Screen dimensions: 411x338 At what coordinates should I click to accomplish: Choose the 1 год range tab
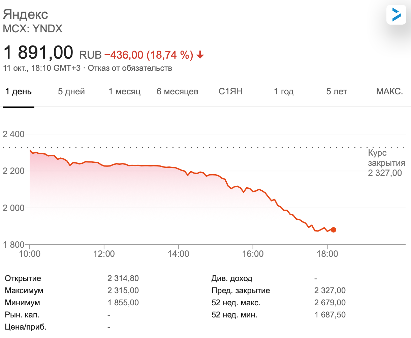pos(284,92)
